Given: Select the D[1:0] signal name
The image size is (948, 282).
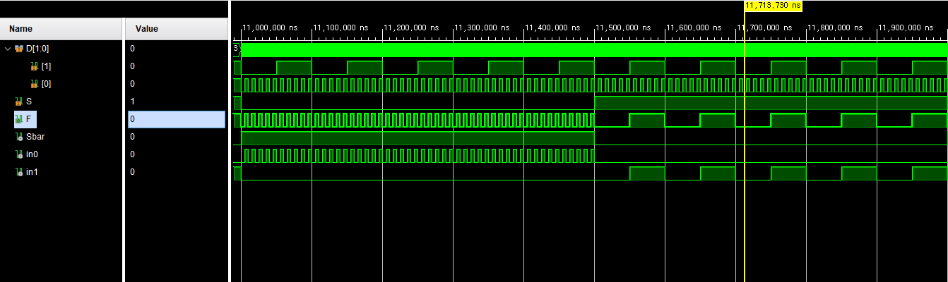Looking at the screenshot, I should 37,49.
